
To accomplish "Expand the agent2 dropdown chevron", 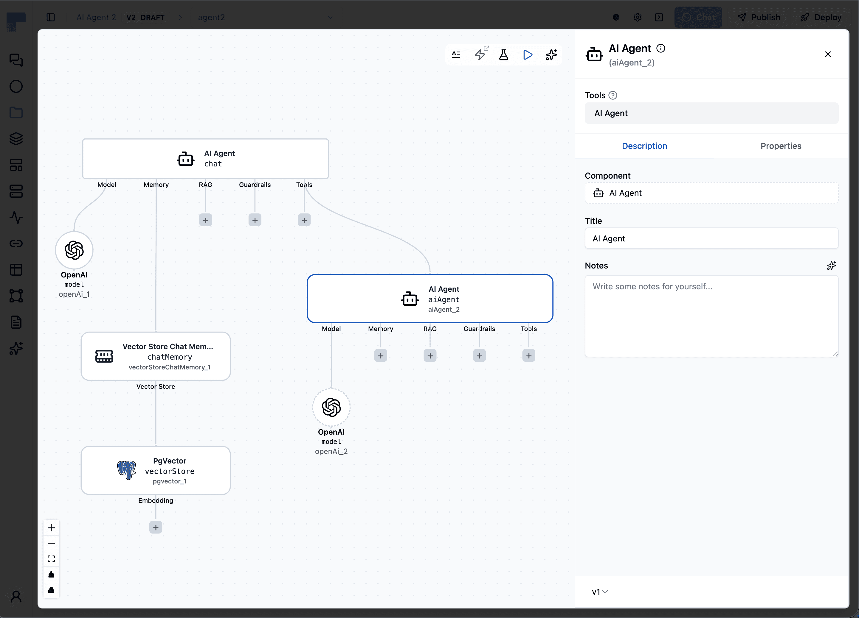I will [x=330, y=17].
